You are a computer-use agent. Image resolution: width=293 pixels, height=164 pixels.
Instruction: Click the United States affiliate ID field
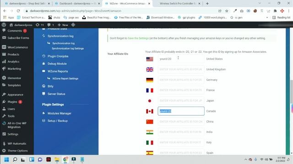pyautogui.click(x=181, y=59)
